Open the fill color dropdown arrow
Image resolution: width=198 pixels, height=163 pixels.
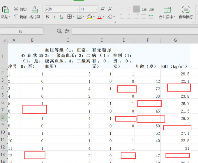click(94, 17)
